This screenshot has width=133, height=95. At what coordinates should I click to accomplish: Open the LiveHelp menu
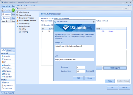pyautogui.click(x=6, y=6)
